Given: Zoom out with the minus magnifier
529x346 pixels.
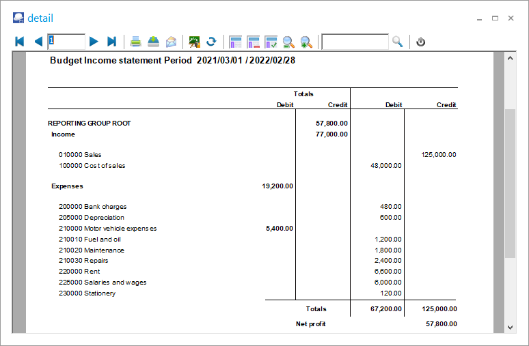Looking at the screenshot, I should click(x=288, y=42).
